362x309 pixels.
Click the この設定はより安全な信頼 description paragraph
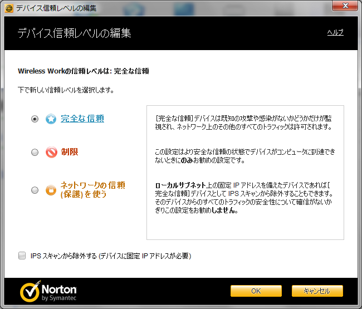tap(244, 156)
